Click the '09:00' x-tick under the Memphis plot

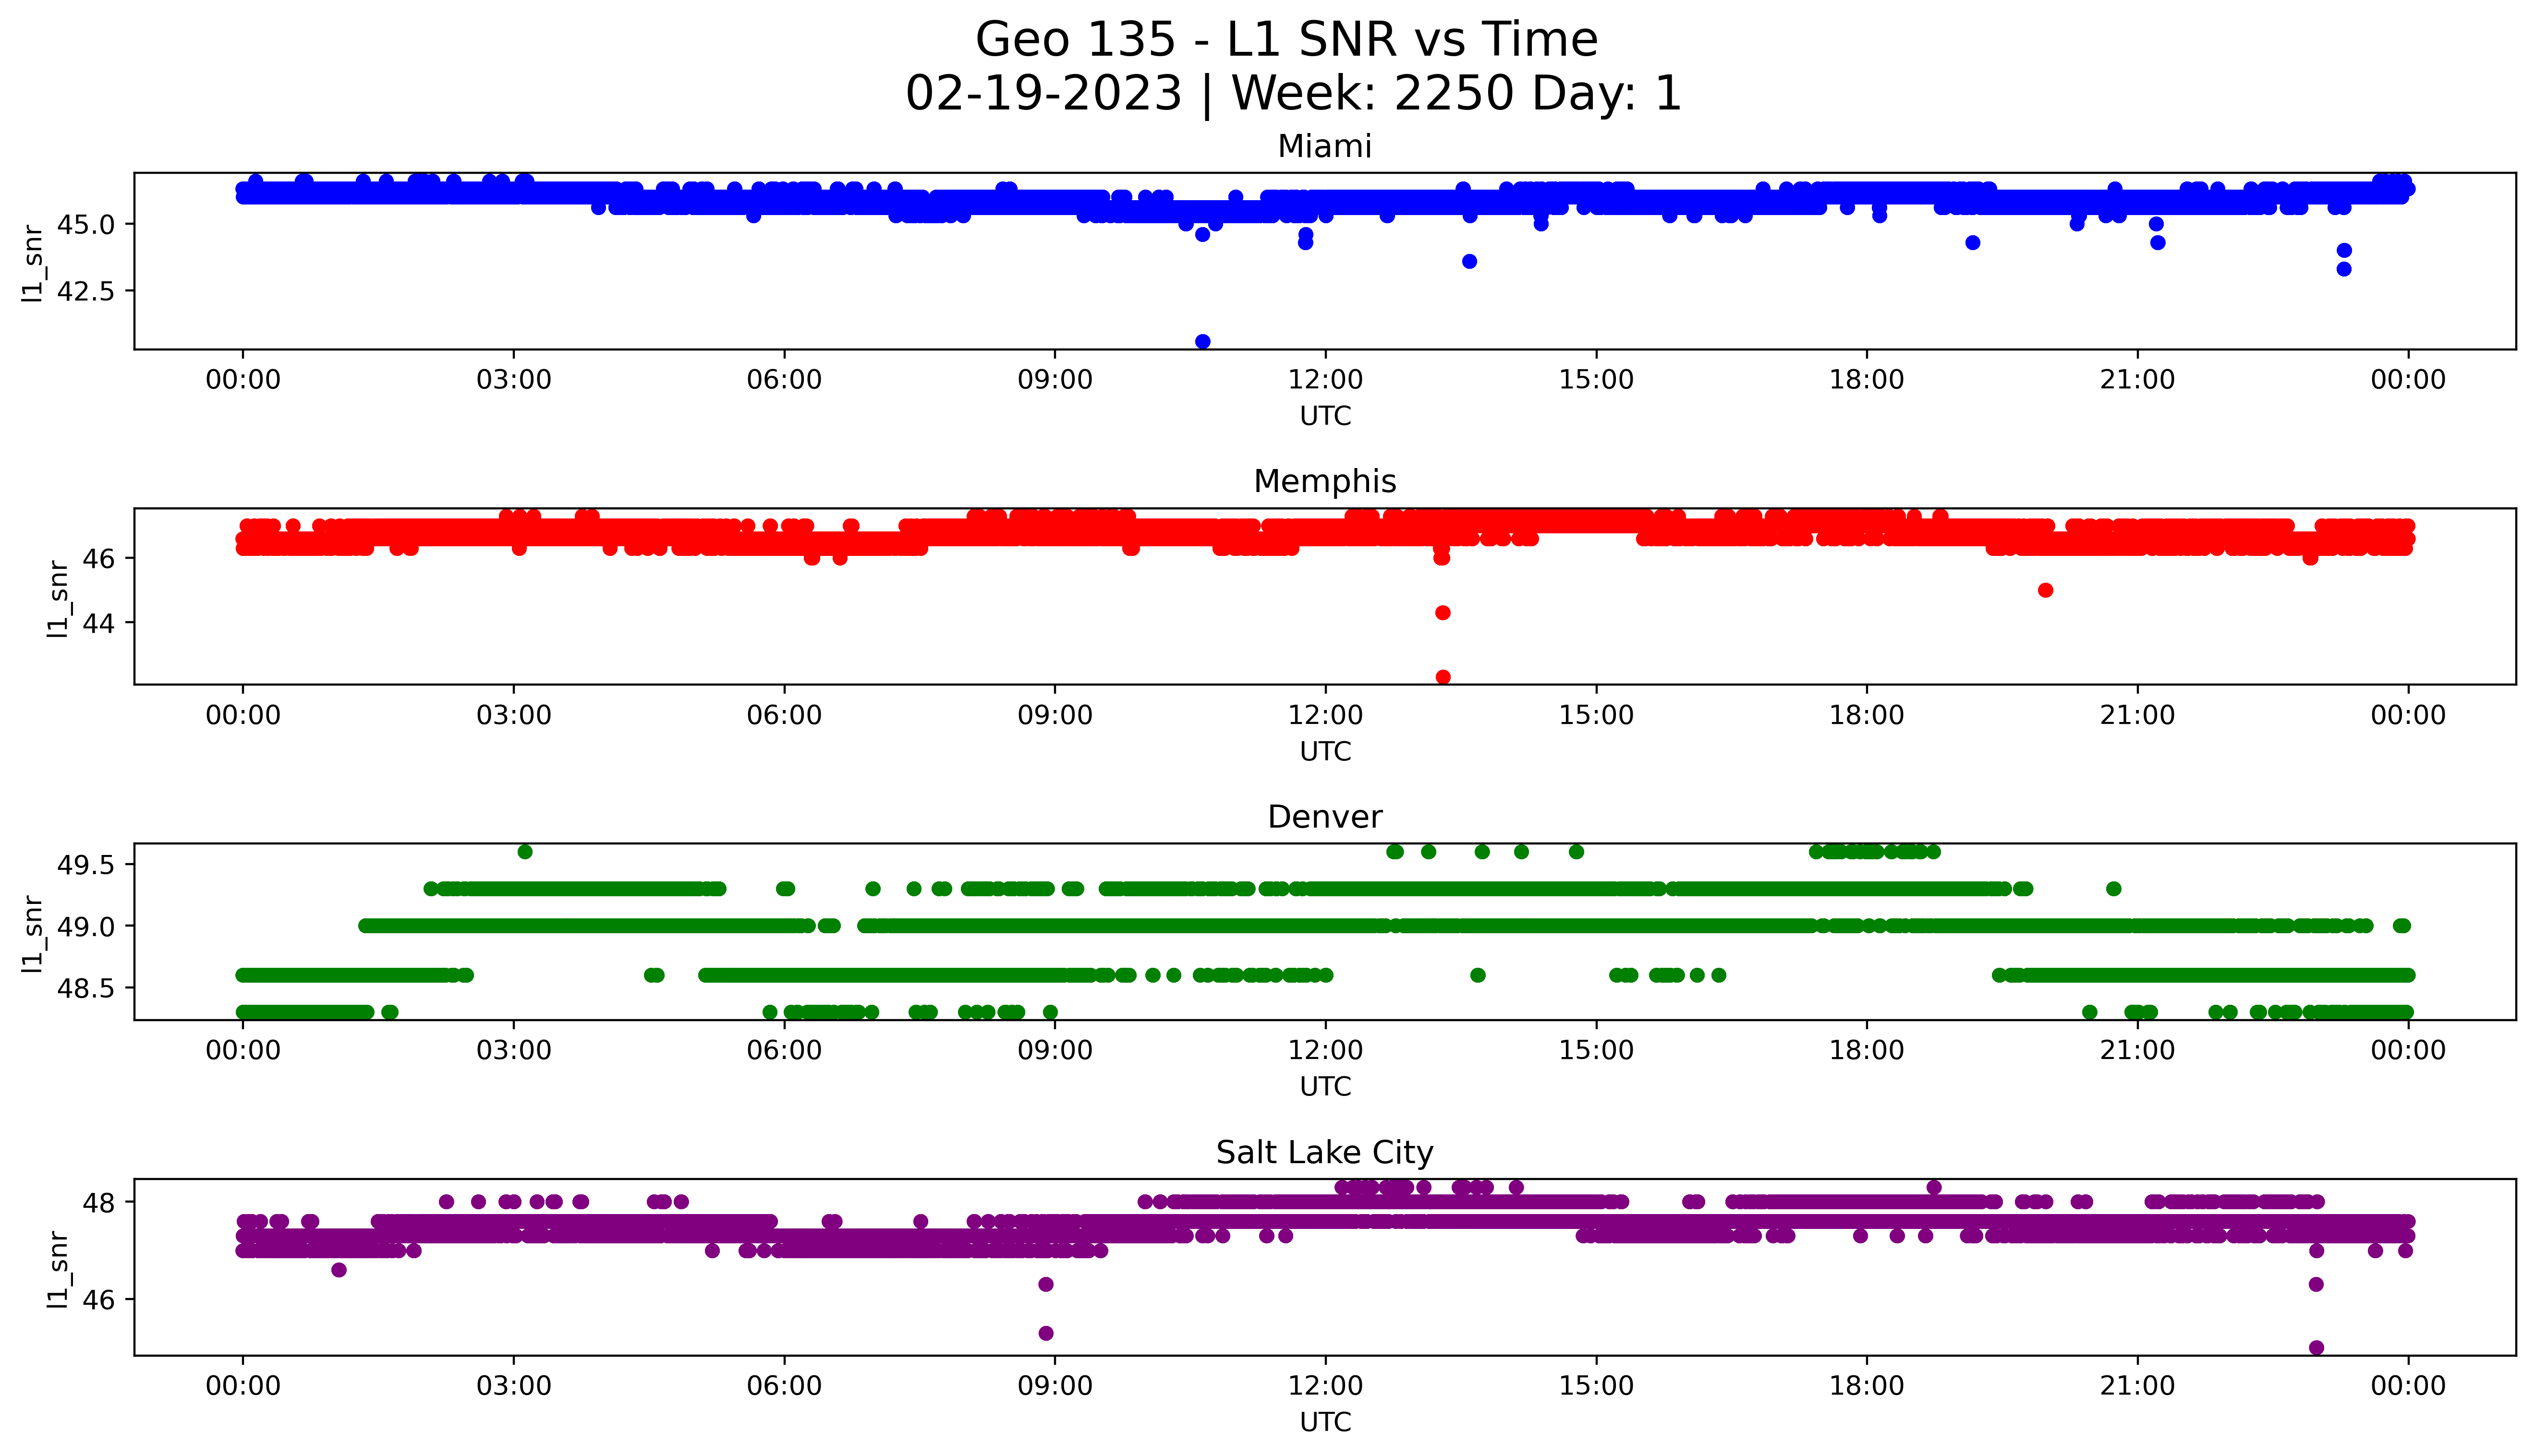click(1054, 715)
